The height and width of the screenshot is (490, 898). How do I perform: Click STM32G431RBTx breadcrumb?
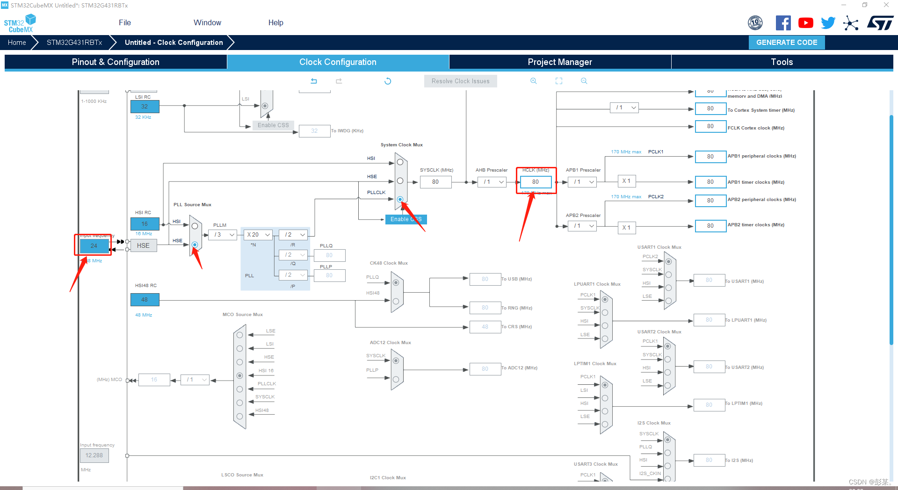(x=74, y=43)
